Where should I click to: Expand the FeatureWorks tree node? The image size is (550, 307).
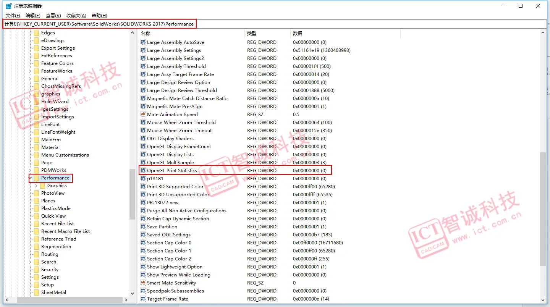point(30,71)
